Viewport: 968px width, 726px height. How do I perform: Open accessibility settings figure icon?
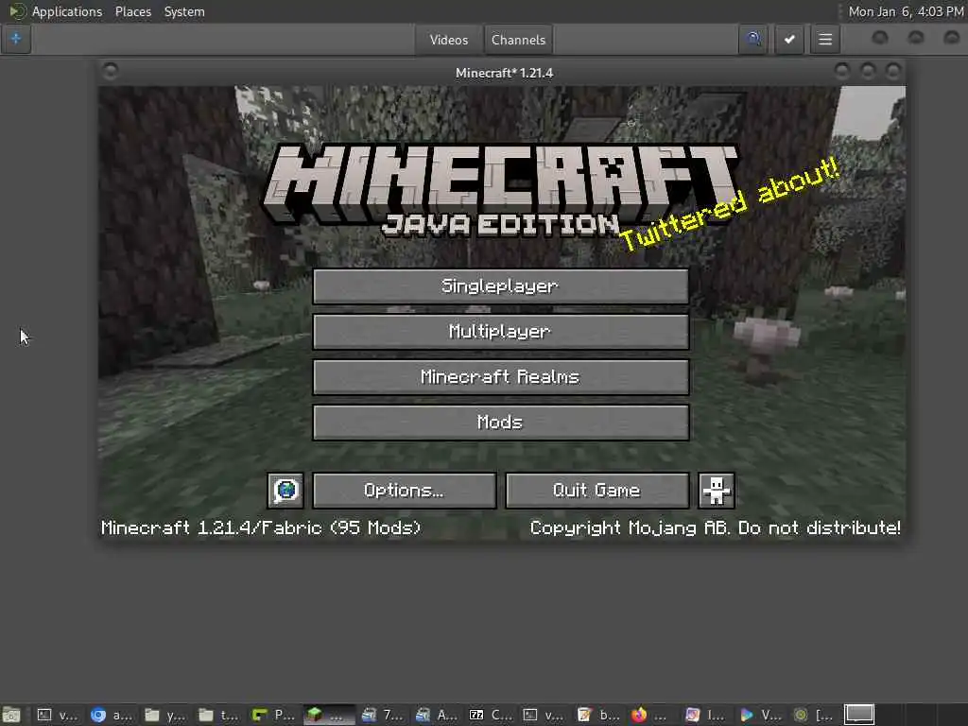point(717,491)
